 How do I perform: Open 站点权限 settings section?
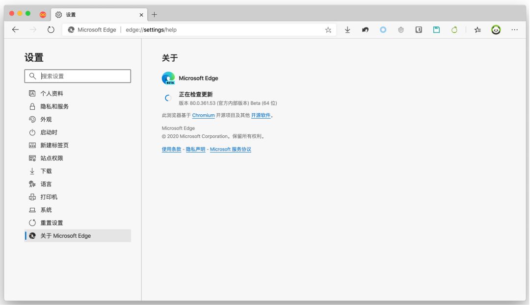point(78,158)
